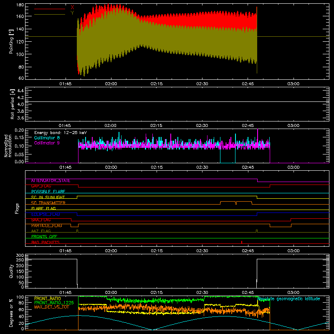Click the 02:45 time label under the Flags plot
334x334 pixels.
pyautogui.click(x=248, y=251)
